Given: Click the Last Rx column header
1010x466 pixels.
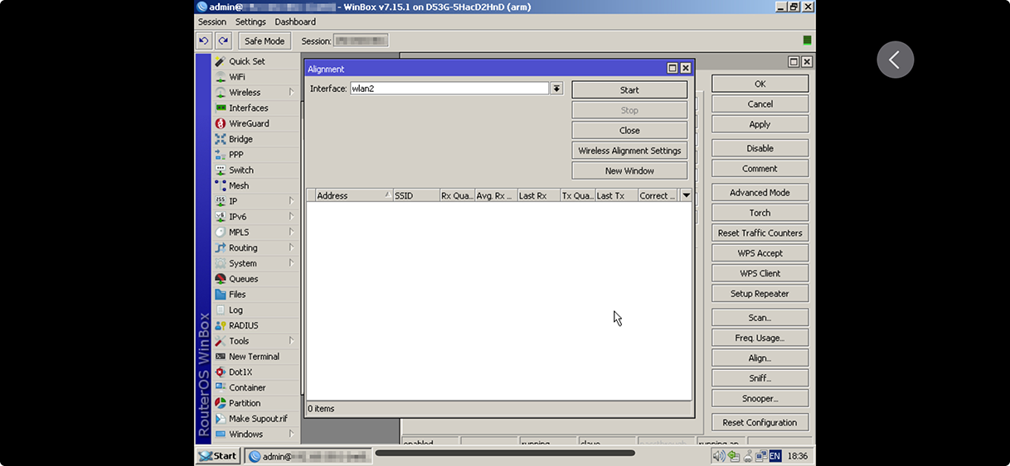Looking at the screenshot, I should 538,195.
